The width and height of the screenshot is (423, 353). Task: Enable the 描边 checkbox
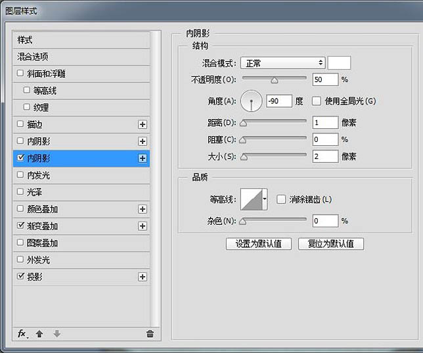[x=20, y=124]
